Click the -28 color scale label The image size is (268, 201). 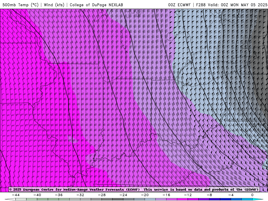tap(102, 195)
